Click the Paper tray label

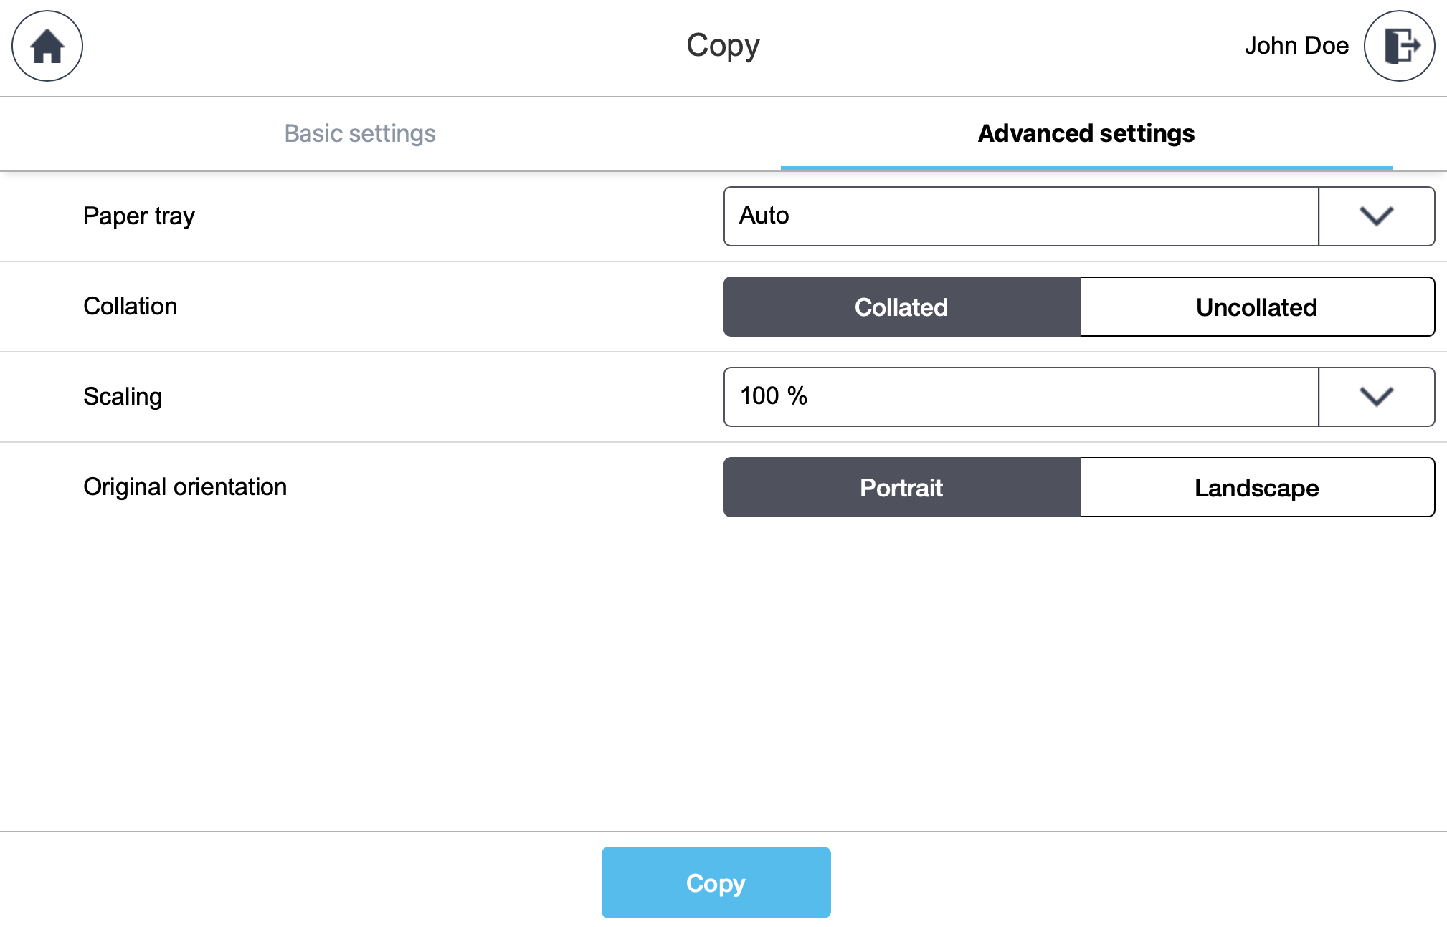138,216
